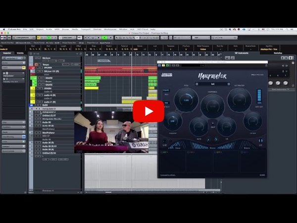
Task: Adjust the Ratio knob in Manipulator
Action: click(198, 127)
